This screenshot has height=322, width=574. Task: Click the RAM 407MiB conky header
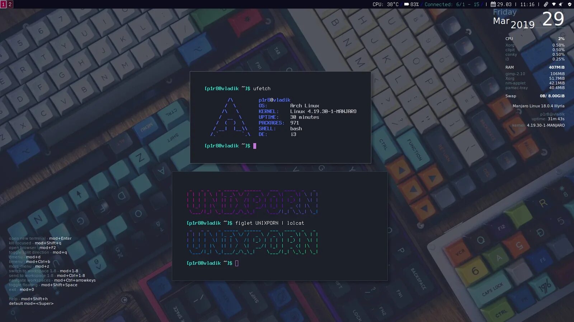coord(535,67)
